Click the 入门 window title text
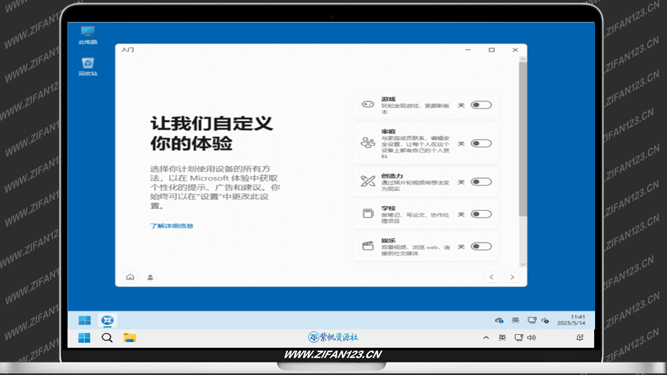The image size is (667, 375). tap(127, 50)
